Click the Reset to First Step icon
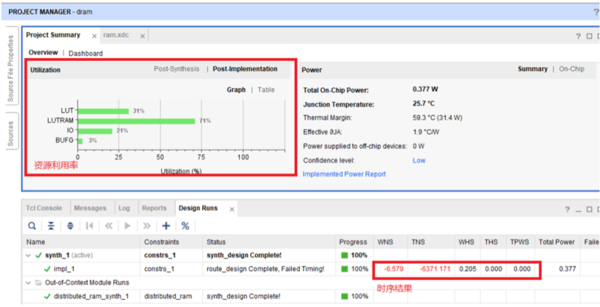The height and width of the screenshot is (307, 600). (x=89, y=226)
